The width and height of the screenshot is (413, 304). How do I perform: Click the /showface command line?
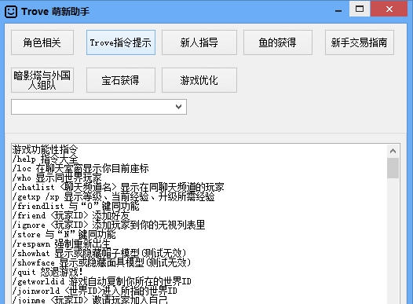click(x=101, y=262)
